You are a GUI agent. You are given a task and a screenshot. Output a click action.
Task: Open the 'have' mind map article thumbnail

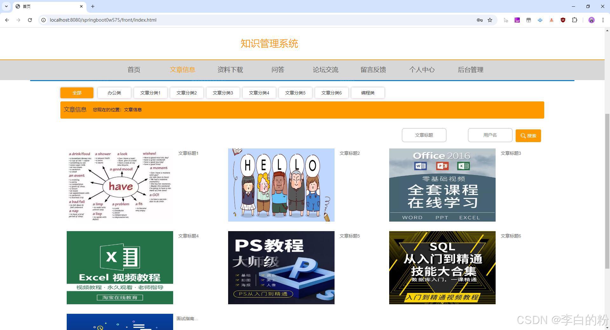pos(120,185)
